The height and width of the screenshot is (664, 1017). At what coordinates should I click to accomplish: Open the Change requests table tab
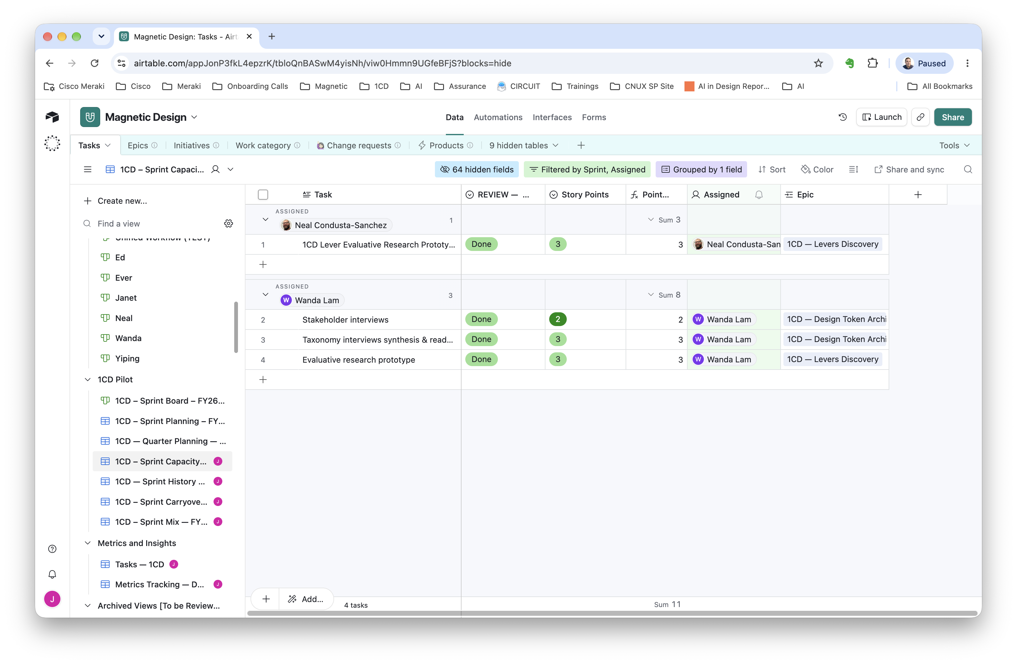point(359,146)
